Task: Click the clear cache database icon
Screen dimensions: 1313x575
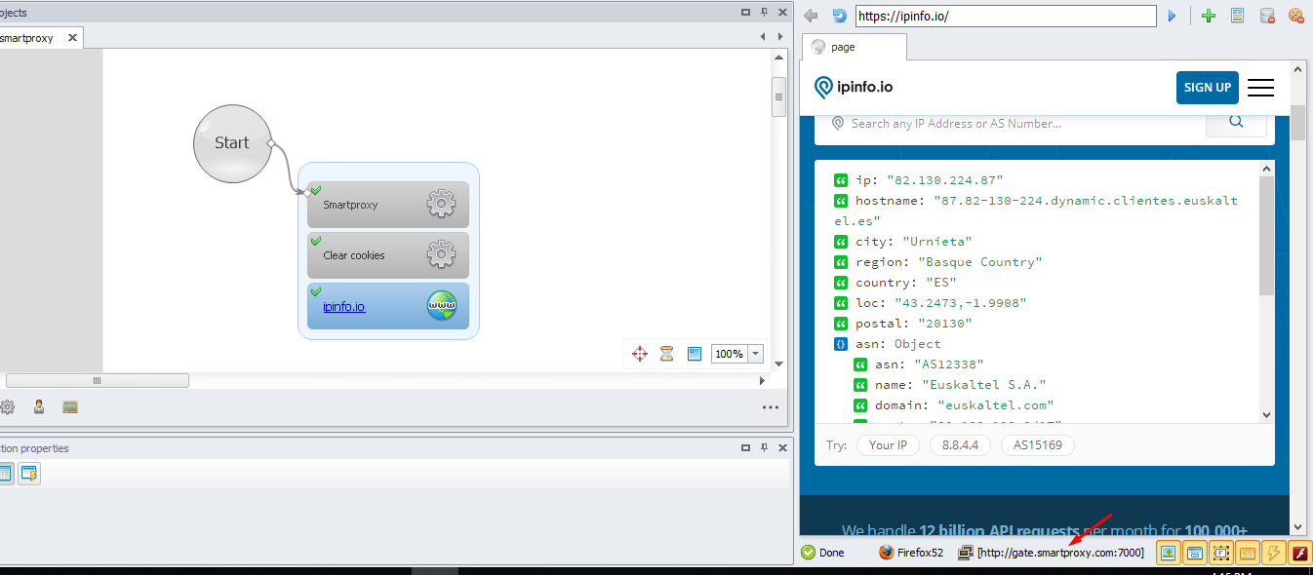Action: tap(1266, 16)
